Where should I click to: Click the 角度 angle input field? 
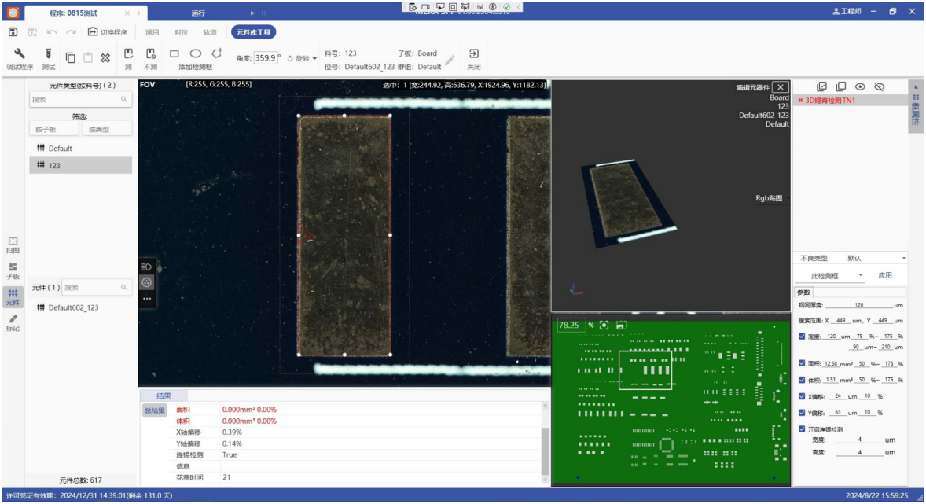pos(265,58)
